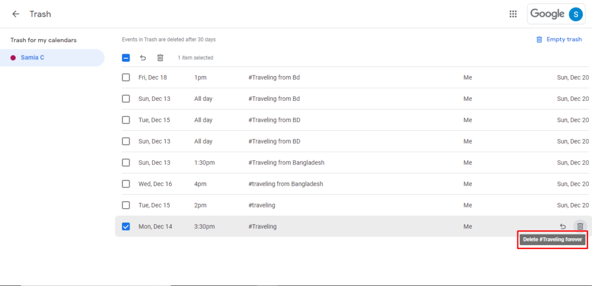
Task: Click the #Traveling title at 3:30pm
Action: pyautogui.click(x=262, y=227)
